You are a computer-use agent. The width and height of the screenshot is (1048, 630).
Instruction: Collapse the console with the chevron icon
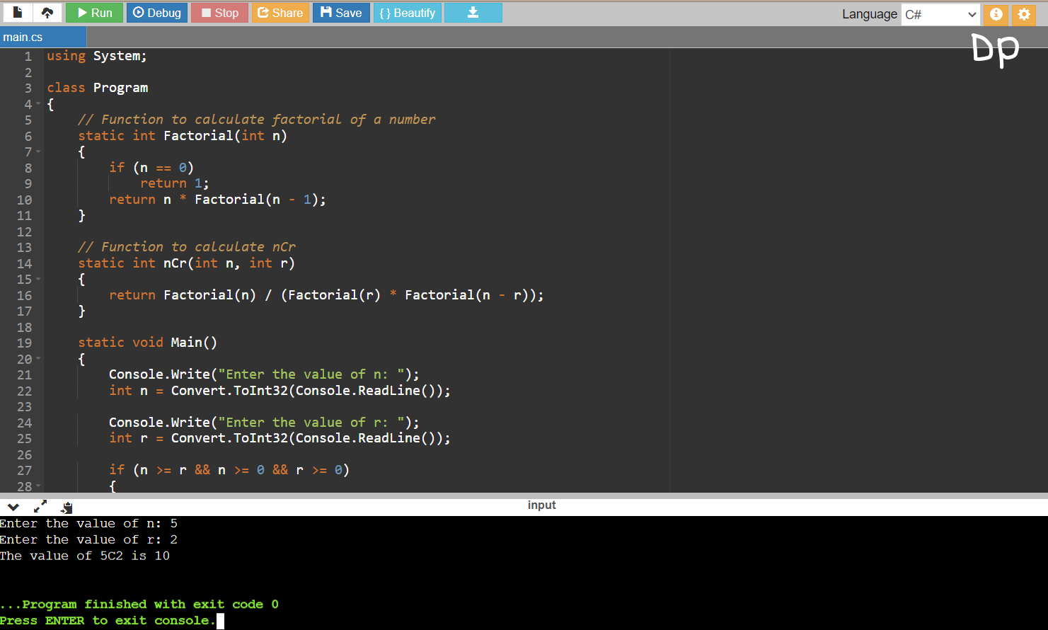(x=13, y=507)
